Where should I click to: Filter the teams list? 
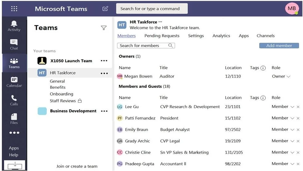(104, 28)
